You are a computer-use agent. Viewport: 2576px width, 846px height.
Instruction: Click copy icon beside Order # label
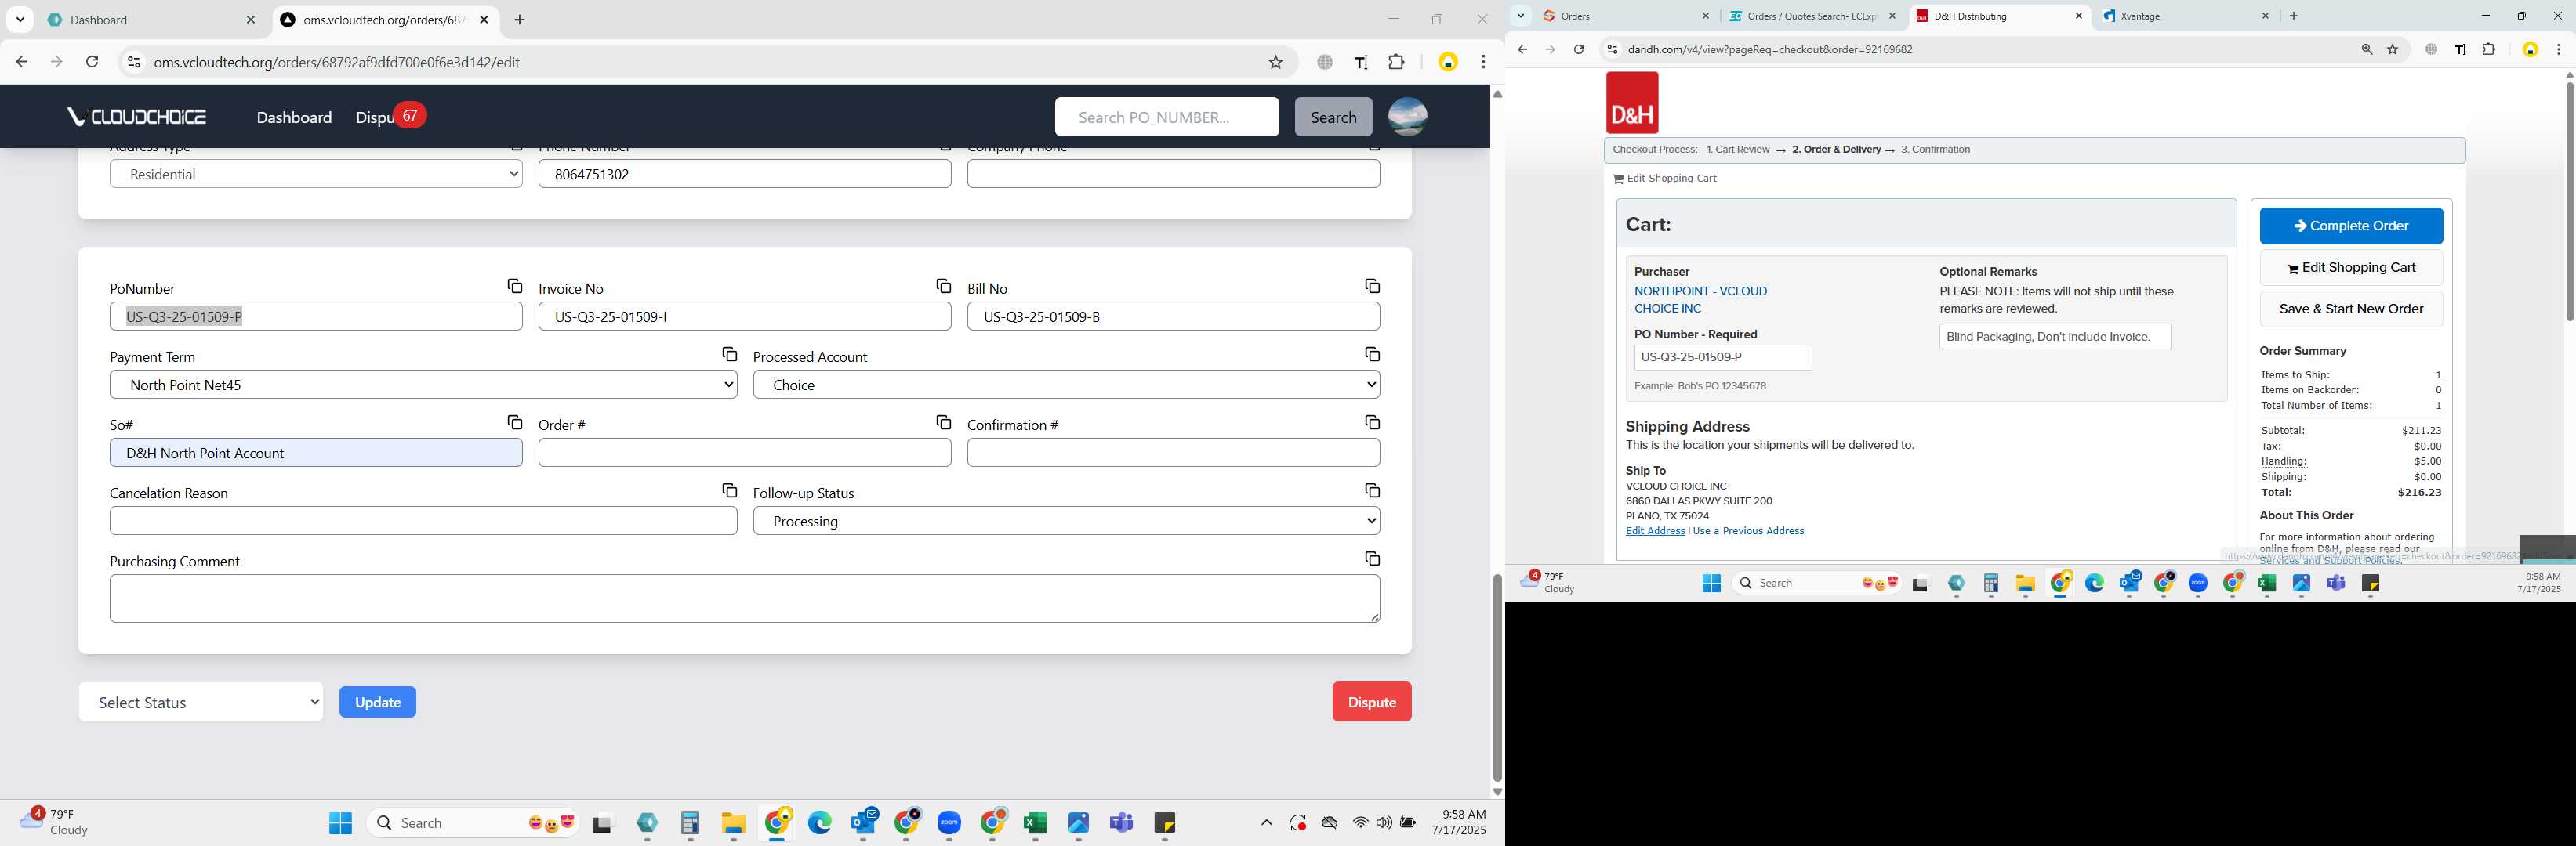click(943, 422)
